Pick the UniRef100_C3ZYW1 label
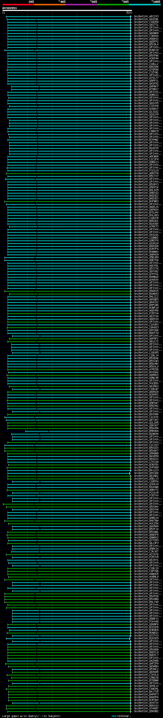163x718 pixels. 146,73
